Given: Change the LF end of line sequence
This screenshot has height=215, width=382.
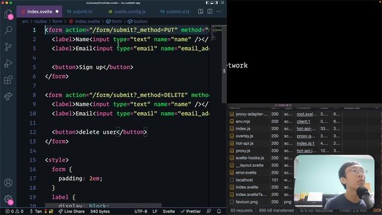Looking at the screenshot, I should 155,211.
